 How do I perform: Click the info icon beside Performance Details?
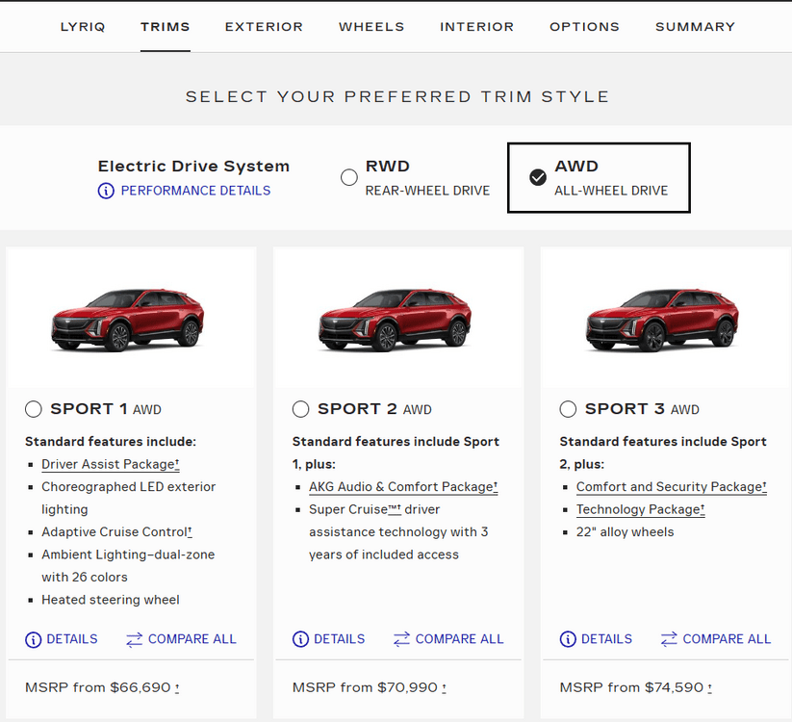[x=106, y=191]
